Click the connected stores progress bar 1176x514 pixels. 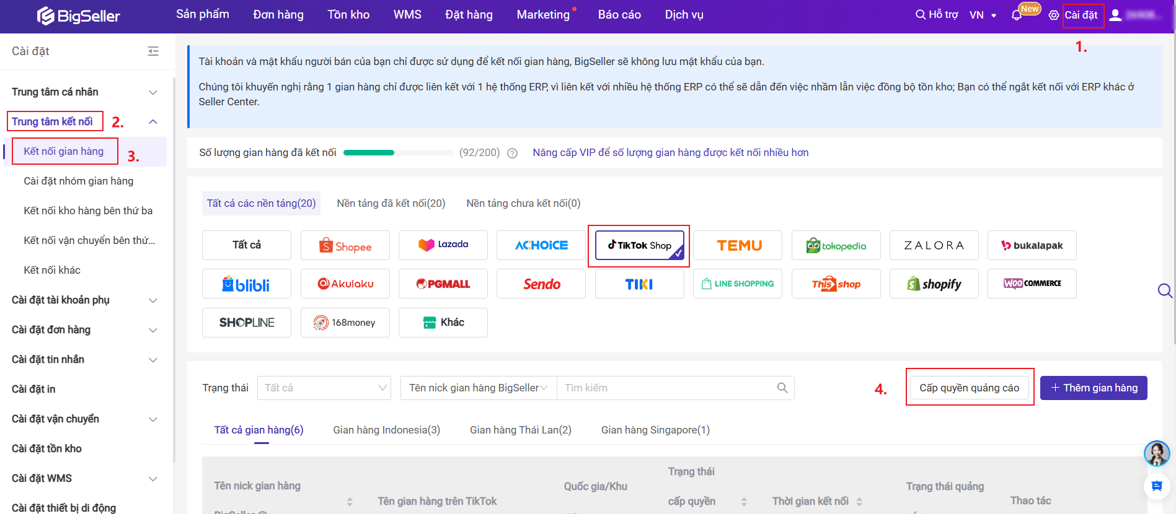click(398, 152)
